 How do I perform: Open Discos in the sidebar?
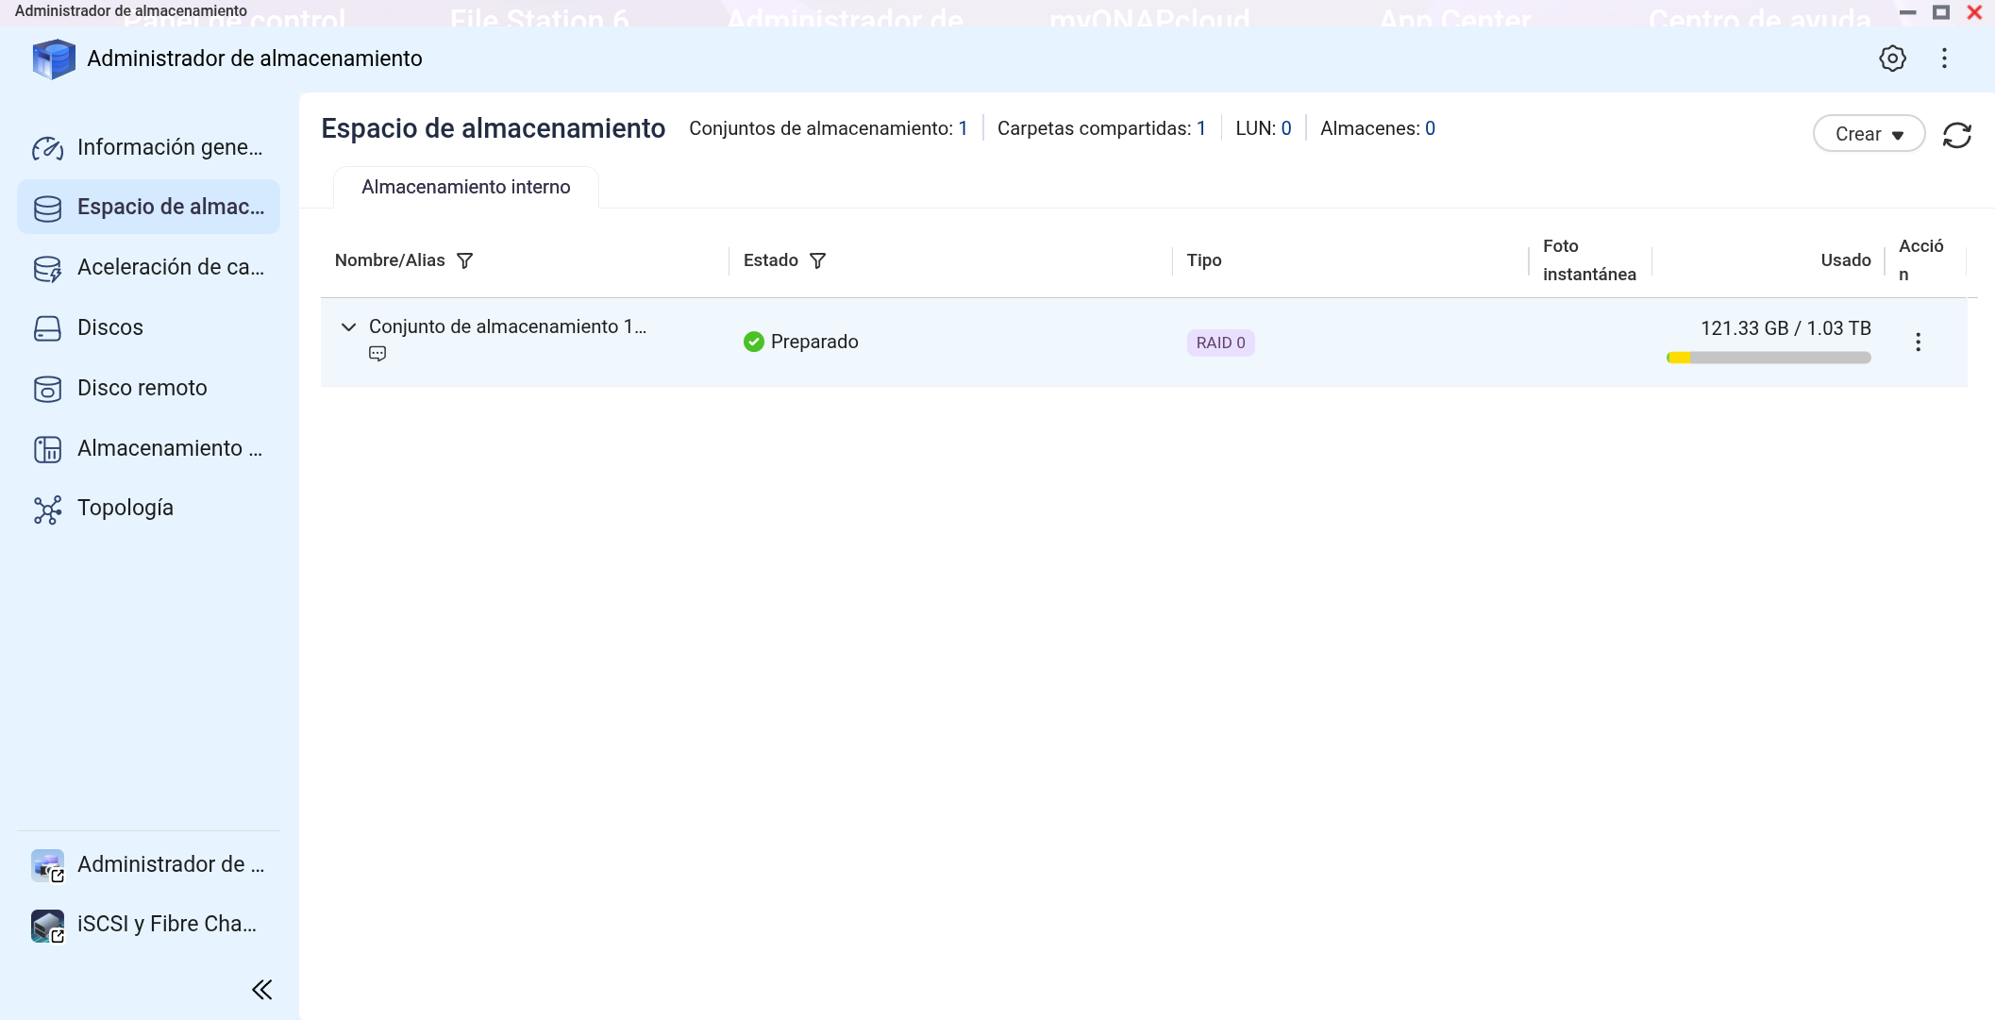point(109,327)
